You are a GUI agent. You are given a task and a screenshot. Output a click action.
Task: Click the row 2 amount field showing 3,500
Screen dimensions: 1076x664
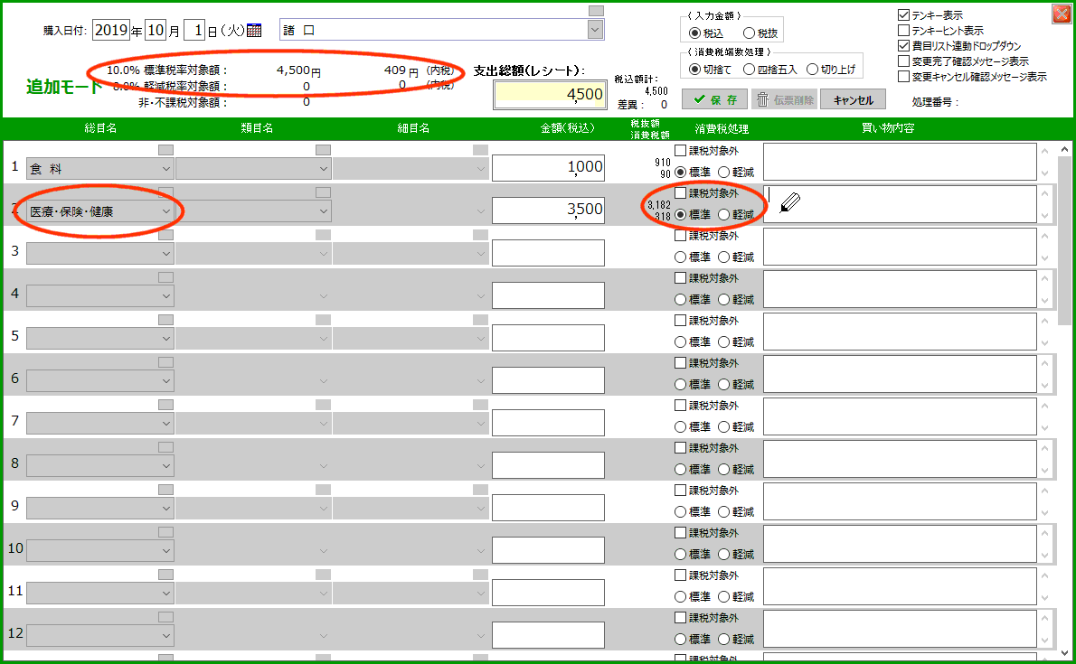click(x=548, y=210)
